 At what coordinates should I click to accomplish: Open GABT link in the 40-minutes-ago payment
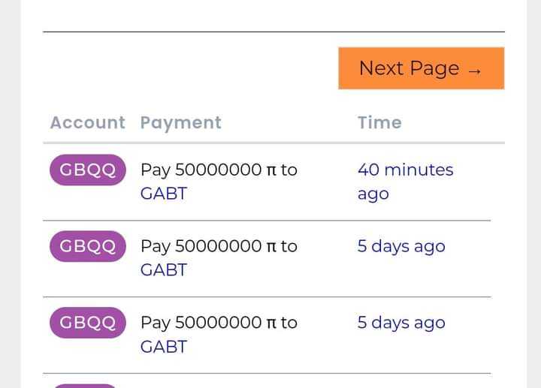(x=164, y=194)
